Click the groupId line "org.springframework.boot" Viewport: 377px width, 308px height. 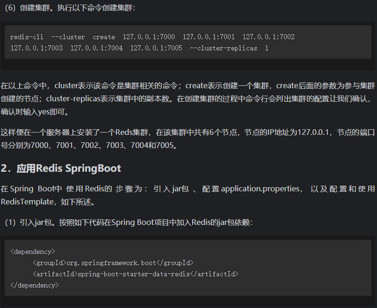coord(113,263)
